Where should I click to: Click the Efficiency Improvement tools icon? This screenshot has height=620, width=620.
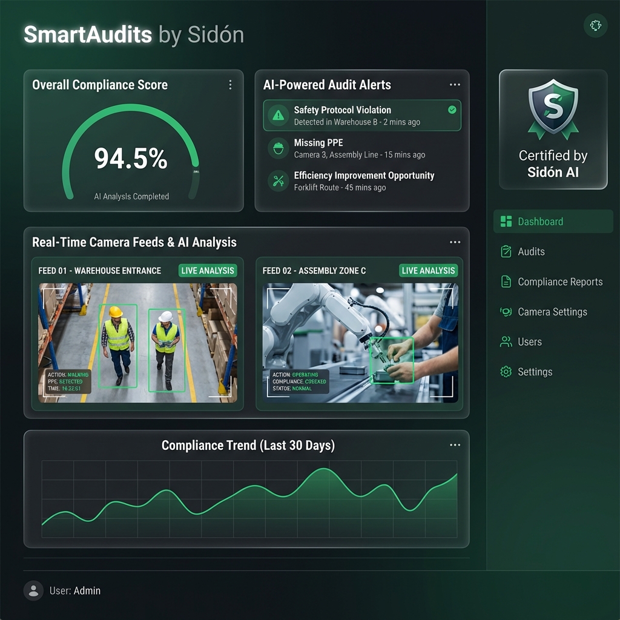(x=278, y=180)
